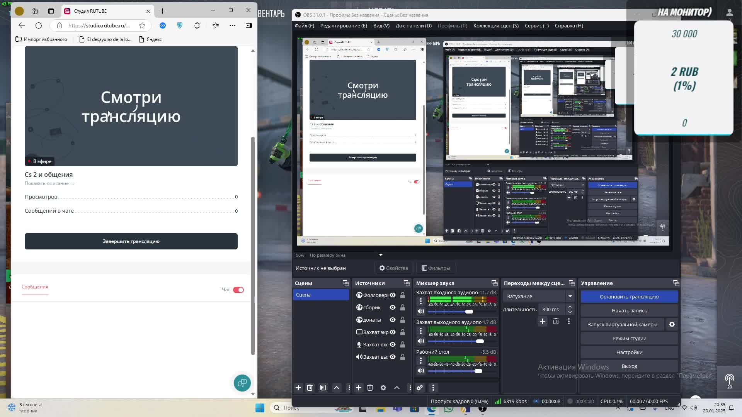This screenshot has height=417, width=742.
Task: Open source properties gear in Источники toolbar
Action: click(x=383, y=388)
